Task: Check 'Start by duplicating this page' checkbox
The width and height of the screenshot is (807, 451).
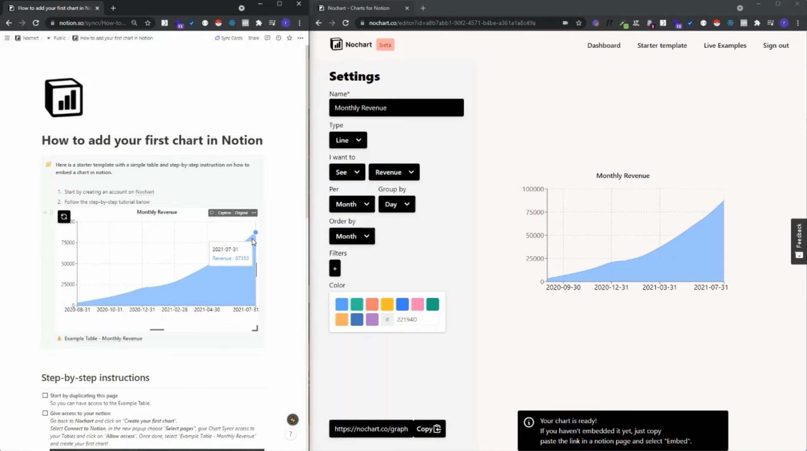Action: click(45, 395)
